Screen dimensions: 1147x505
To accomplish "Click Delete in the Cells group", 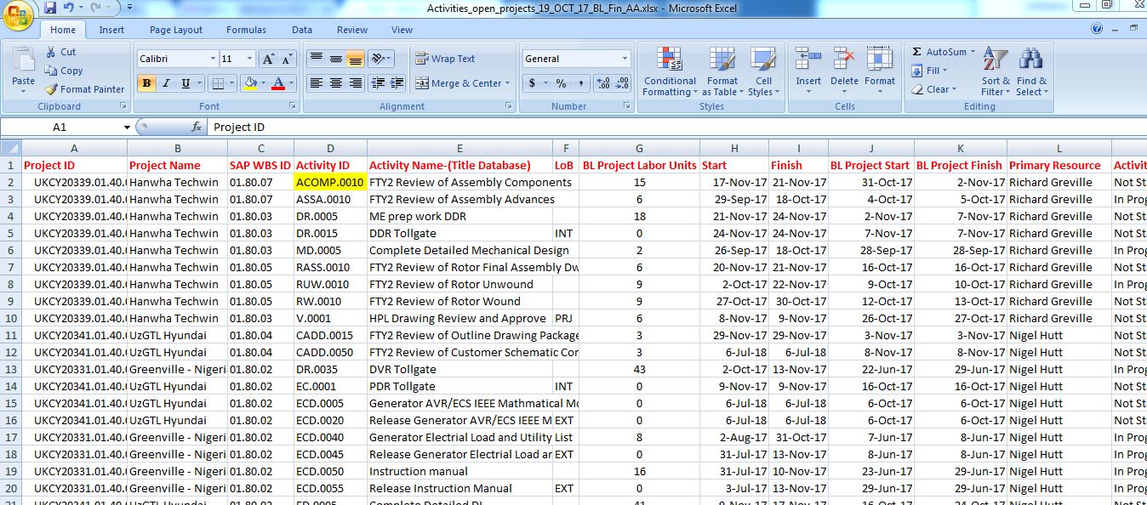I will pos(844,71).
